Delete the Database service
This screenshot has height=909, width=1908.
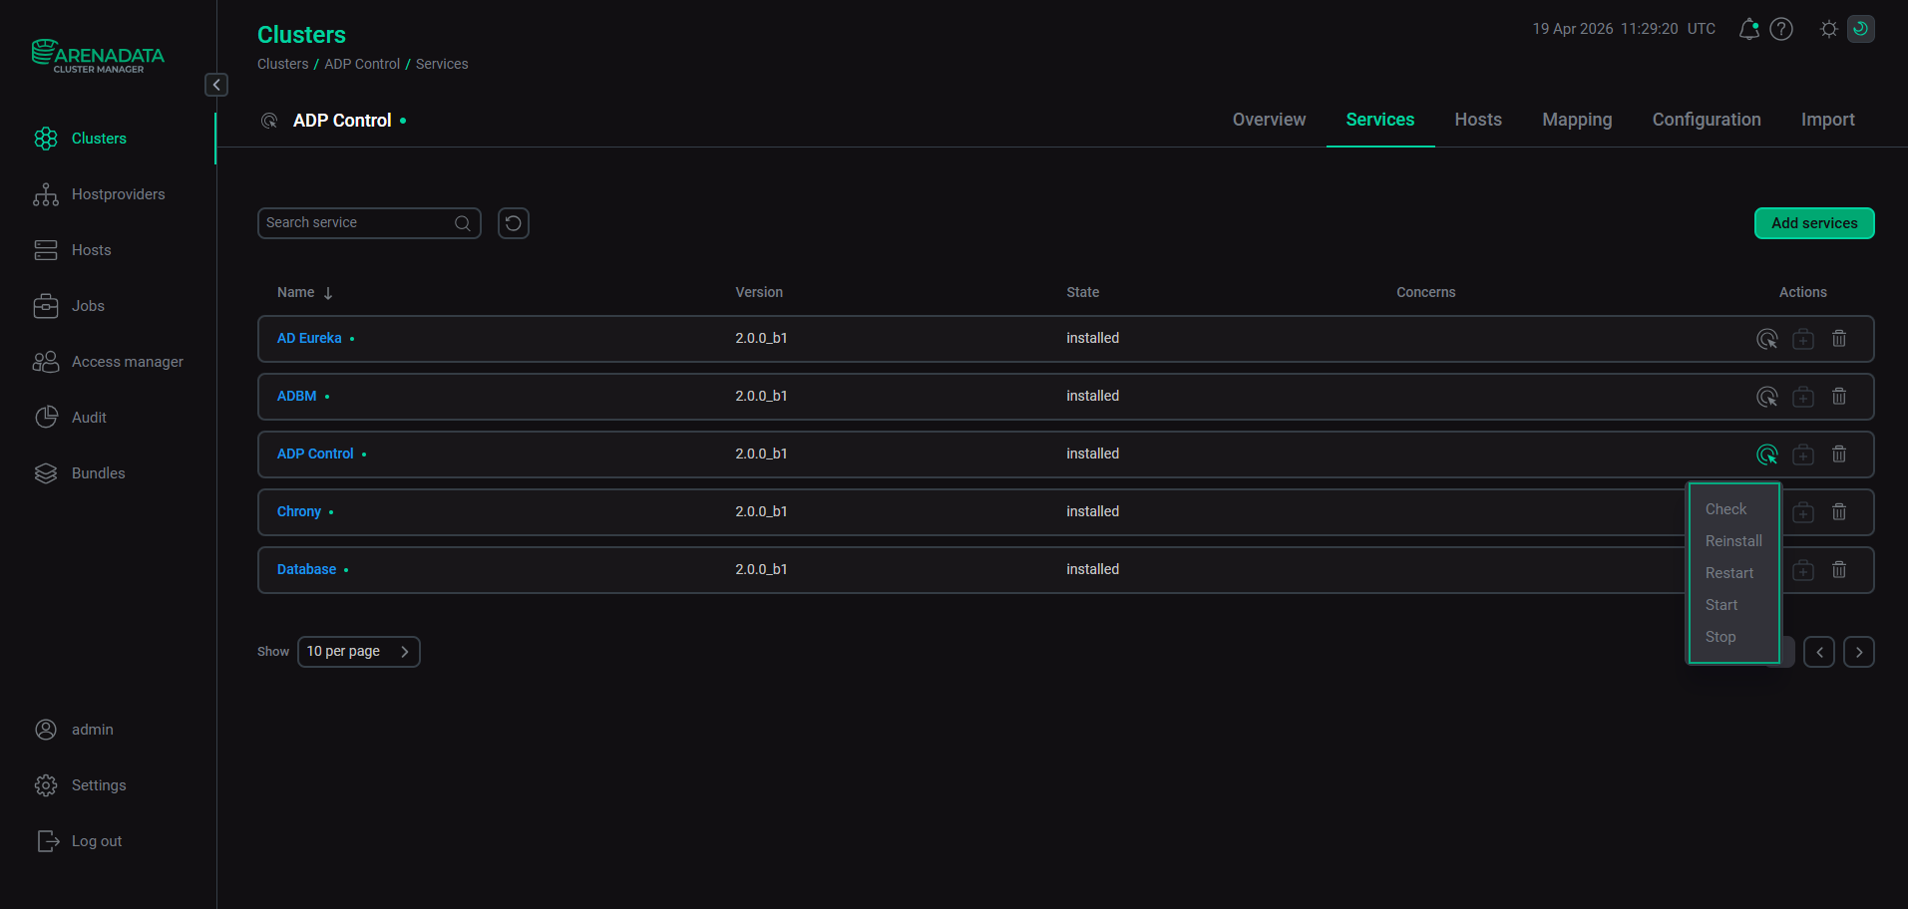point(1839,570)
